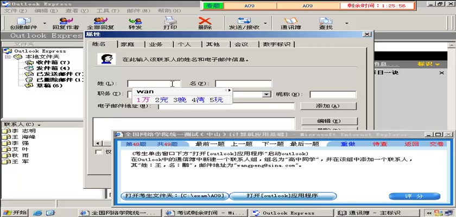Click left scroll arrow of email list

coord(97,143)
